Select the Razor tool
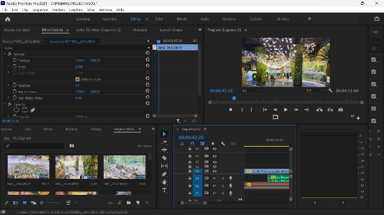The width and height of the screenshot is (384, 215). (x=165, y=158)
